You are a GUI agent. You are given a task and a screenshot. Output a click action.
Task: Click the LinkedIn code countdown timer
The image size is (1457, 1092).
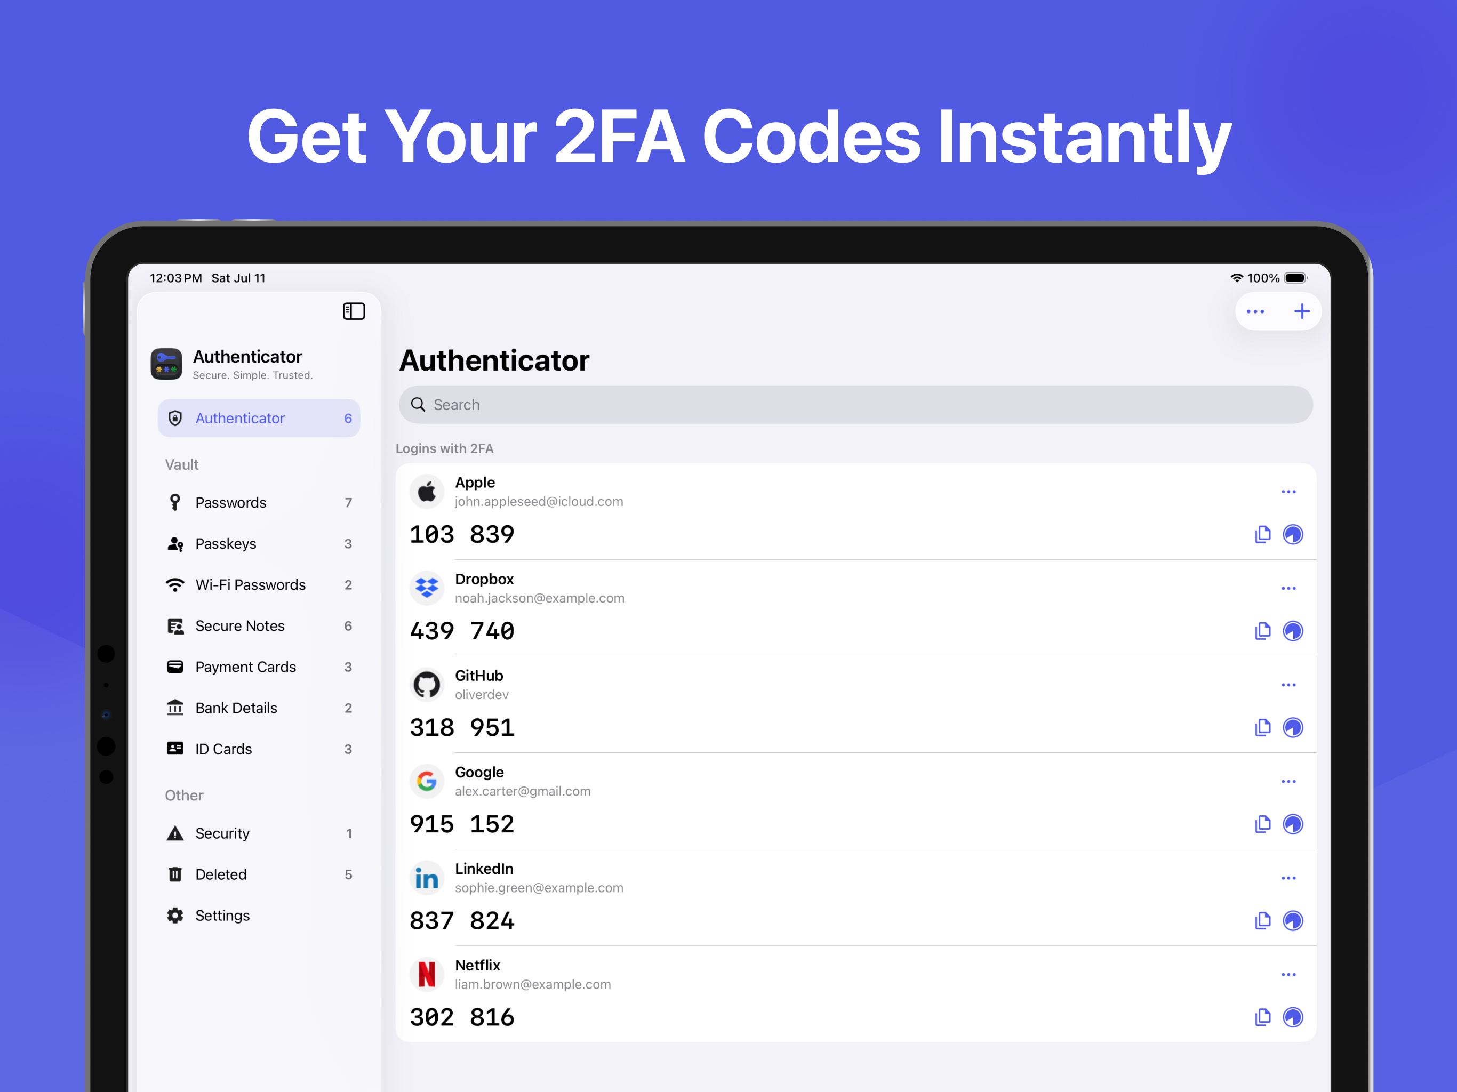click(1293, 920)
